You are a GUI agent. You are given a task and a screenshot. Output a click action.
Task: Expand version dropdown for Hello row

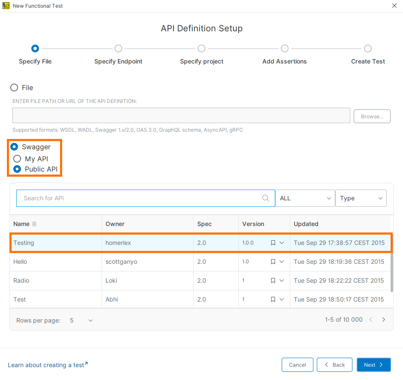click(x=282, y=262)
